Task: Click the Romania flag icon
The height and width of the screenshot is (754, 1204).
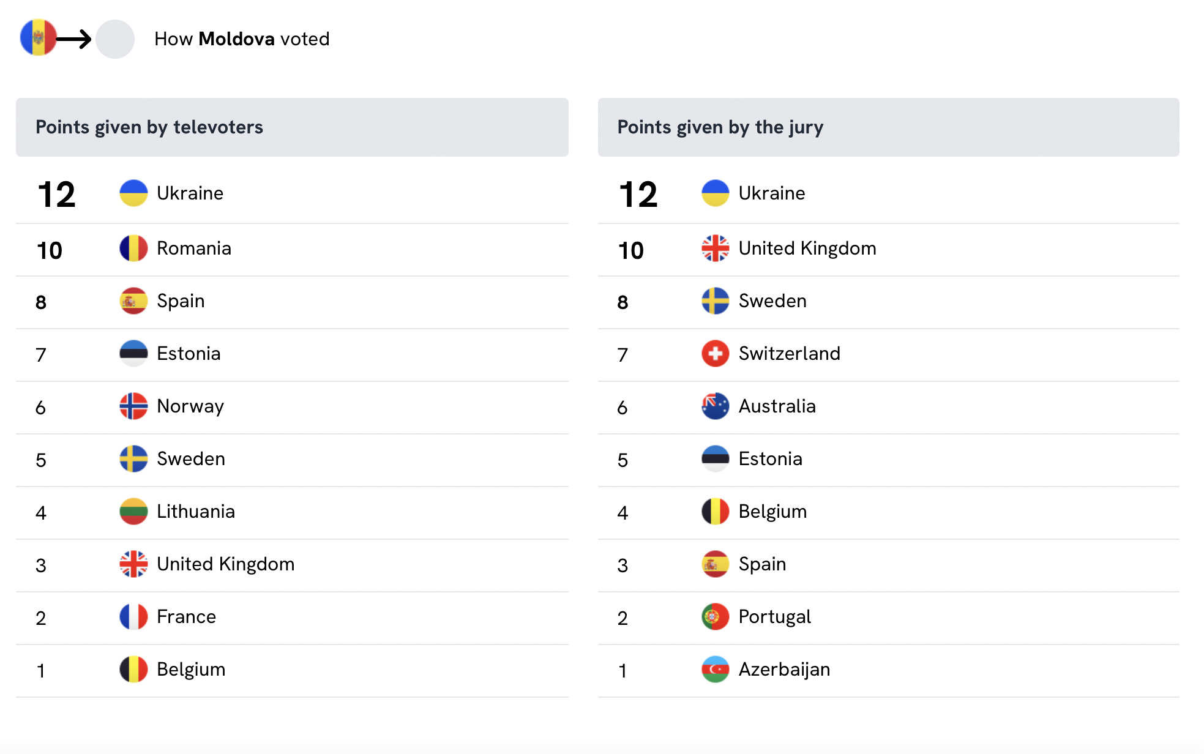Action: pos(133,248)
